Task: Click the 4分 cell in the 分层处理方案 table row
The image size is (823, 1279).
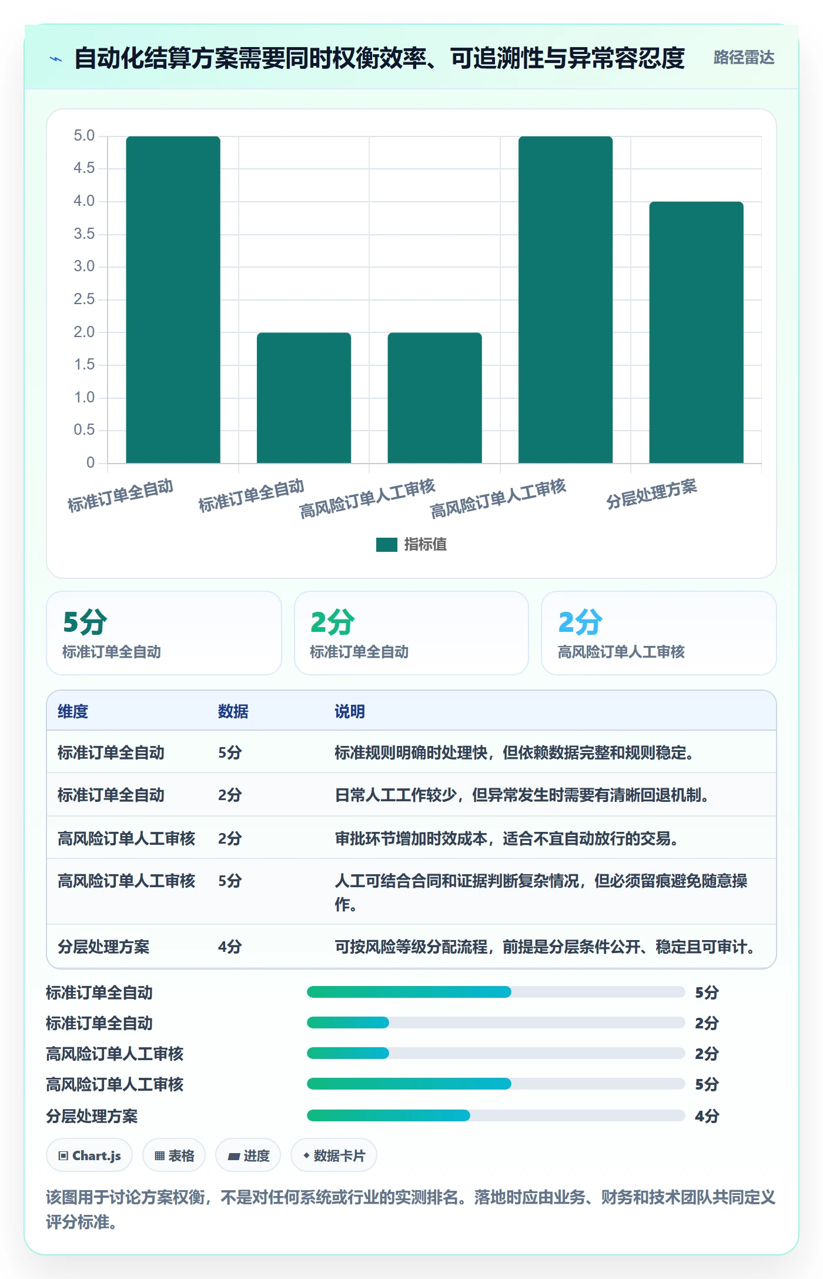Action: [230, 947]
